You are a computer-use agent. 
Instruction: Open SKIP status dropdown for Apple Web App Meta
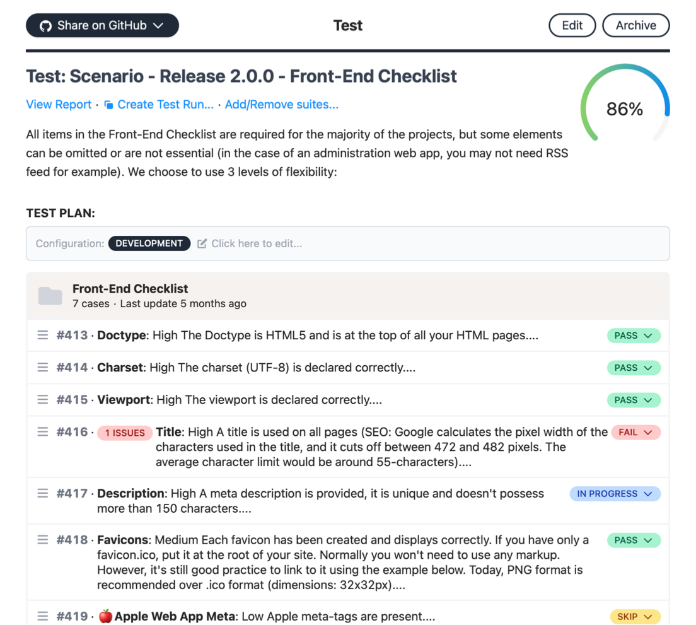coord(635,617)
